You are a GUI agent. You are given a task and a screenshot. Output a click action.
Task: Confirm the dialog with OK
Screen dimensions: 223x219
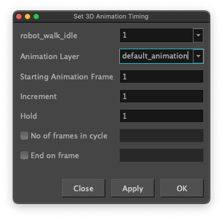point(182,188)
